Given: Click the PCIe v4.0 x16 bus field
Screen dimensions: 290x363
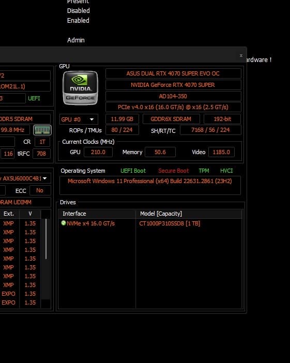Looking at the screenshot, I should coord(173,107).
